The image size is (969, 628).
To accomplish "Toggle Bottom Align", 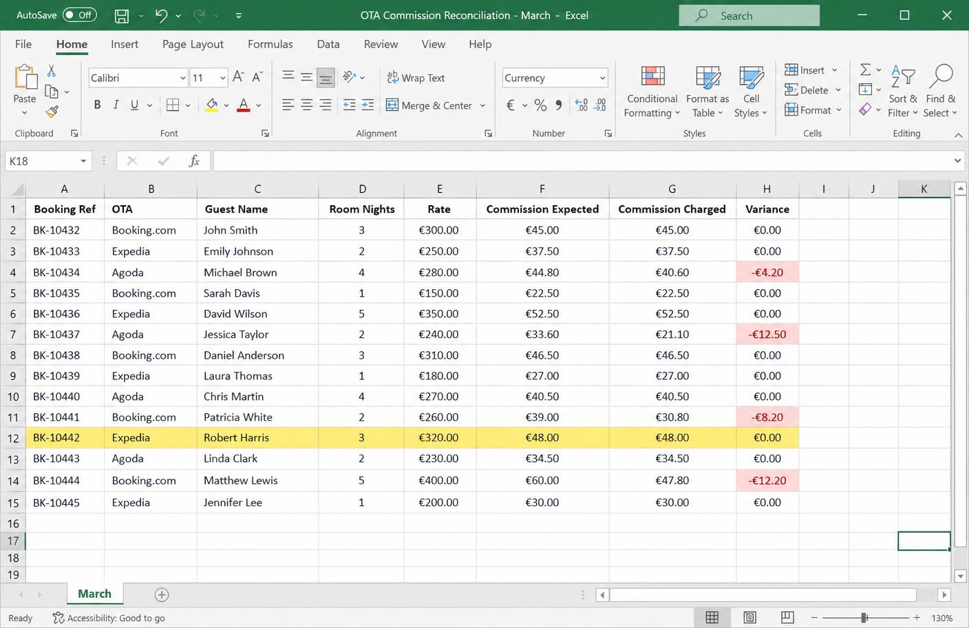I will [326, 77].
